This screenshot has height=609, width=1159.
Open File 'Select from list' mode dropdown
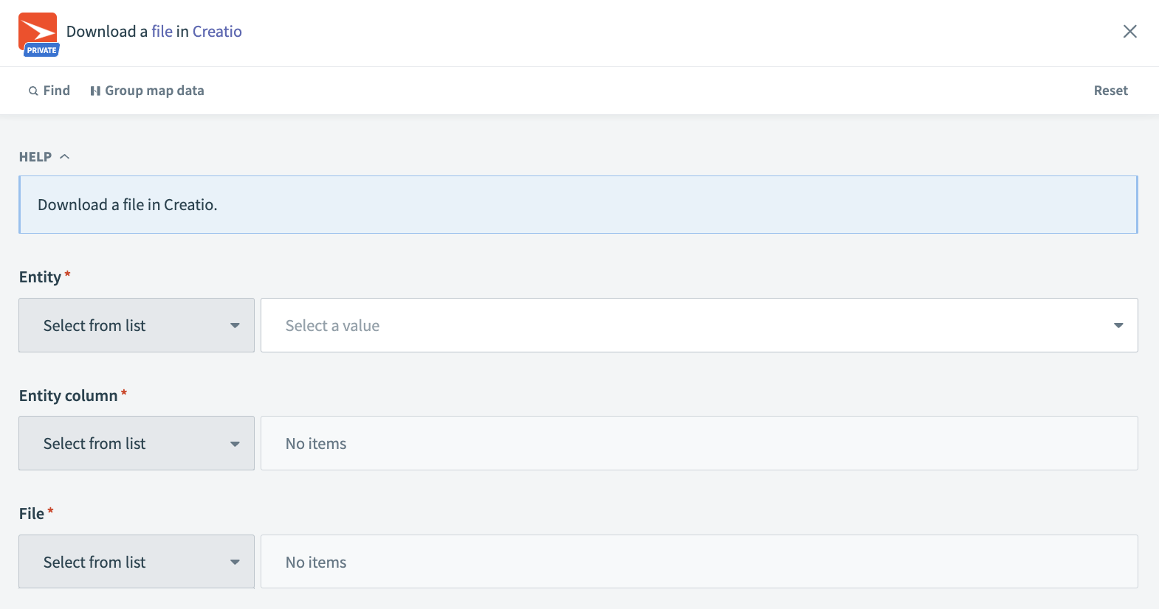(137, 562)
